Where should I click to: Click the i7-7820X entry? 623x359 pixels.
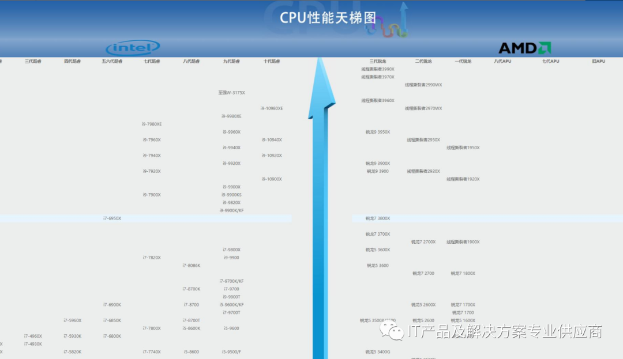click(x=152, y=258)
